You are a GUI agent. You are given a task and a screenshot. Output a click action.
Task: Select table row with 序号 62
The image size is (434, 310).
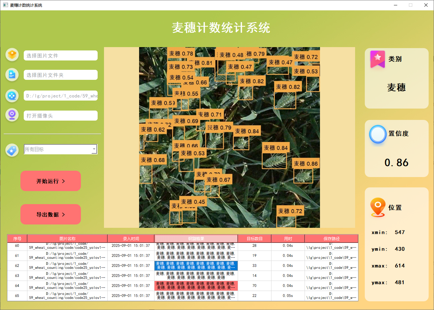click(183, 266)
